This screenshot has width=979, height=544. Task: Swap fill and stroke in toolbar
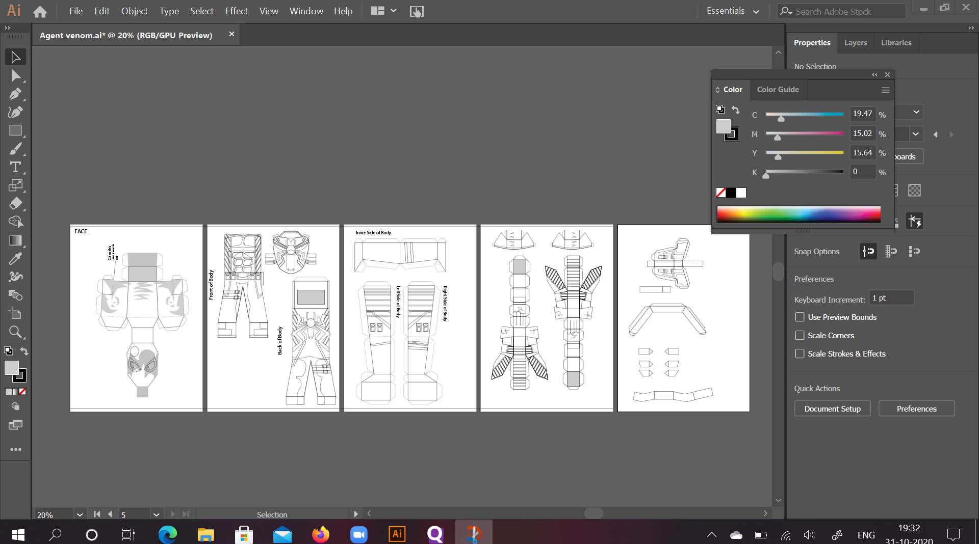point(24,351)
